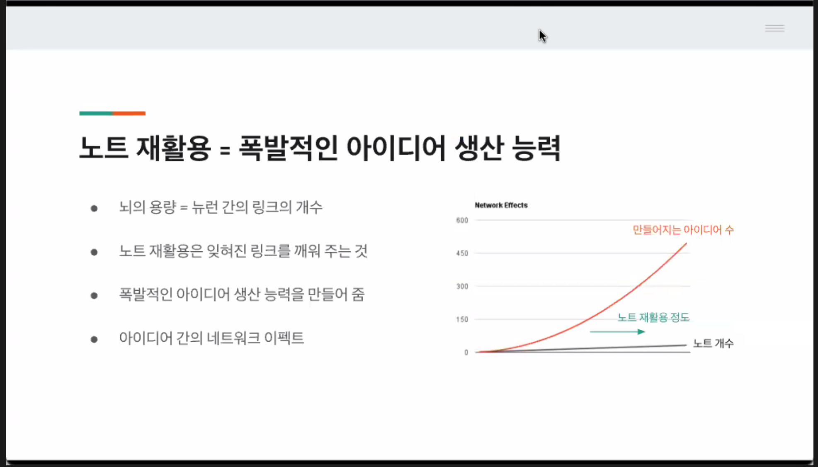Click the orange part of title accent bar
The width and height of the screenshot is (818, 467).
coord(129,113)
